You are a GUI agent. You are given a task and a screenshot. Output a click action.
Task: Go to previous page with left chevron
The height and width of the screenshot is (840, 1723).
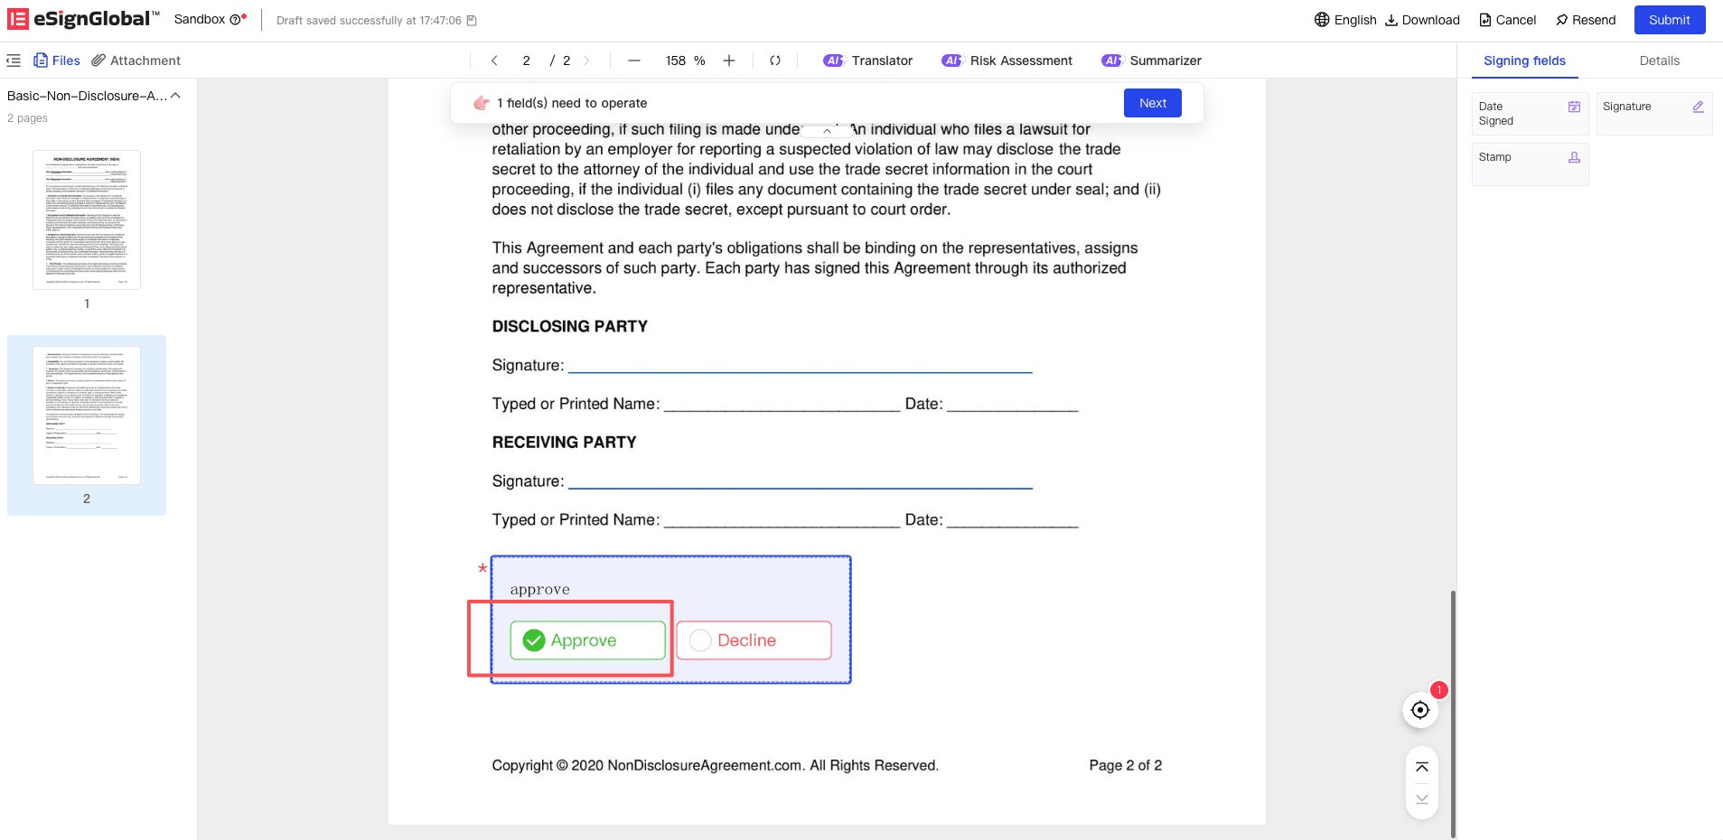(494, 61)
